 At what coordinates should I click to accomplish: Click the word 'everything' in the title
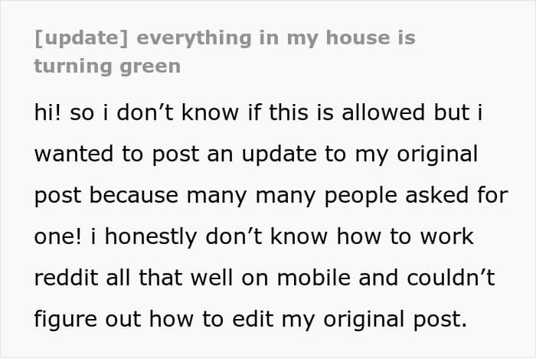pos(194,38)
